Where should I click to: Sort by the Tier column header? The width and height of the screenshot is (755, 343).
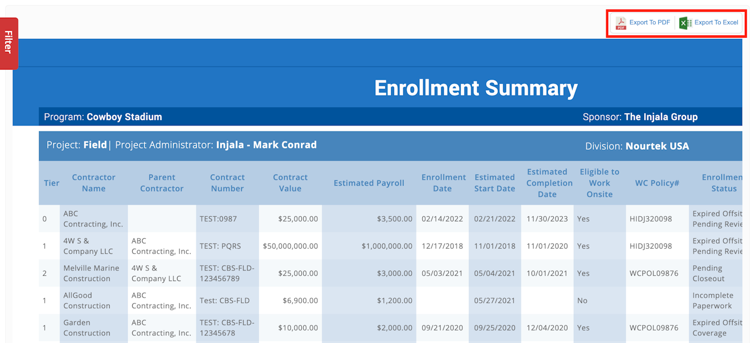[51, 183]
